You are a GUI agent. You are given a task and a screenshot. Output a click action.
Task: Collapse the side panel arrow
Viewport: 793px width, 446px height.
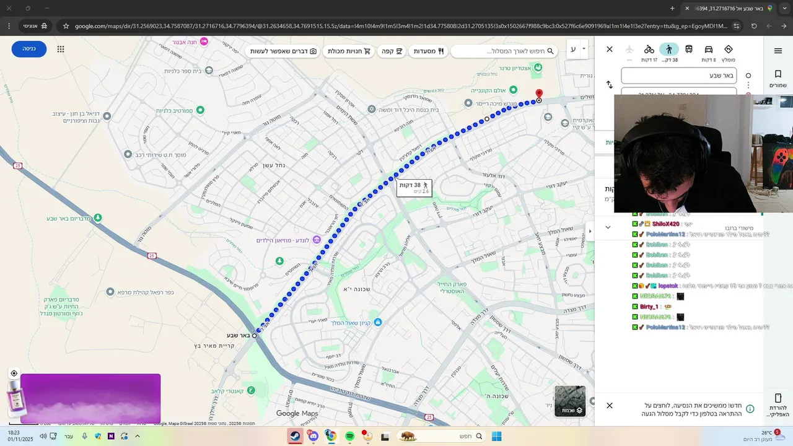click(590, 231)
